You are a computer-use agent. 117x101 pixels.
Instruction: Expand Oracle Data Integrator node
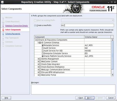point(38,64)
